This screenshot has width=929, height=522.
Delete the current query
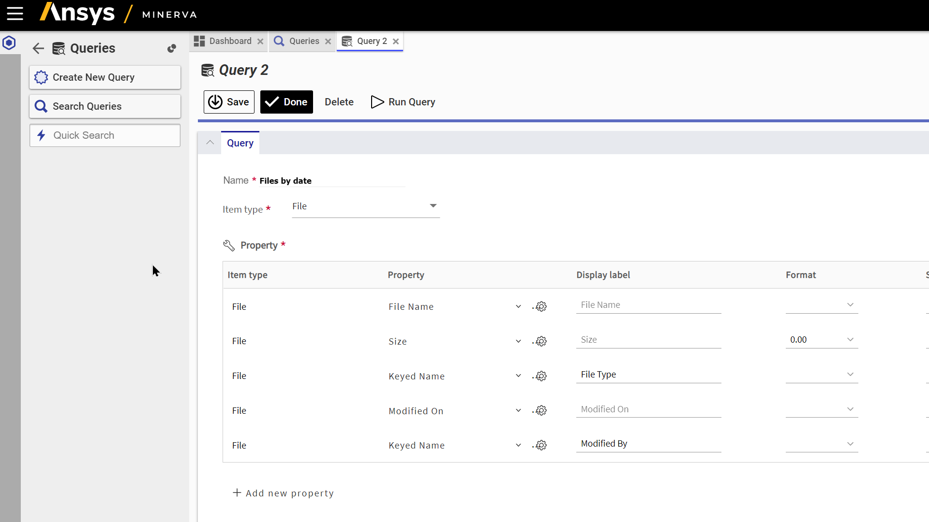tap(339, 102)
